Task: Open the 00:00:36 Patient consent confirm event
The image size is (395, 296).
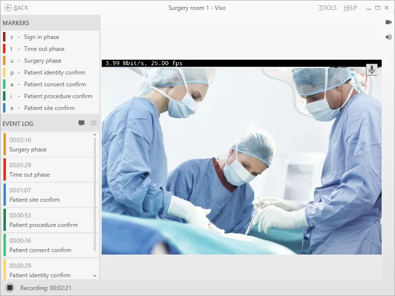Action: (48, 245)
